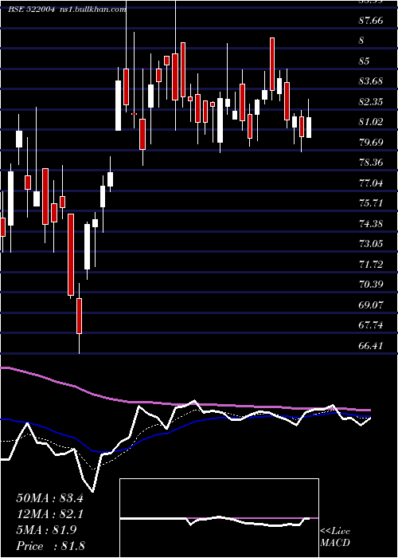The width and height of the screenshot is (398, 558).
Task: Select the 87.66 price axis label
Action: [x=371, y=21]
